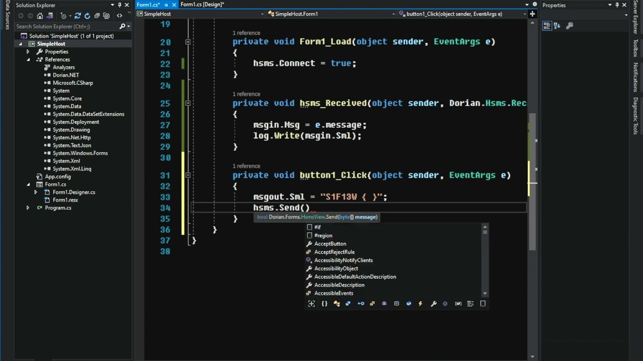Select AcceptButton in the IntelliSense list

(330, 244)
